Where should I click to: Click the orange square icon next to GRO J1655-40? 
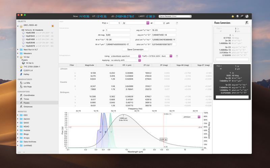(53, 26)
